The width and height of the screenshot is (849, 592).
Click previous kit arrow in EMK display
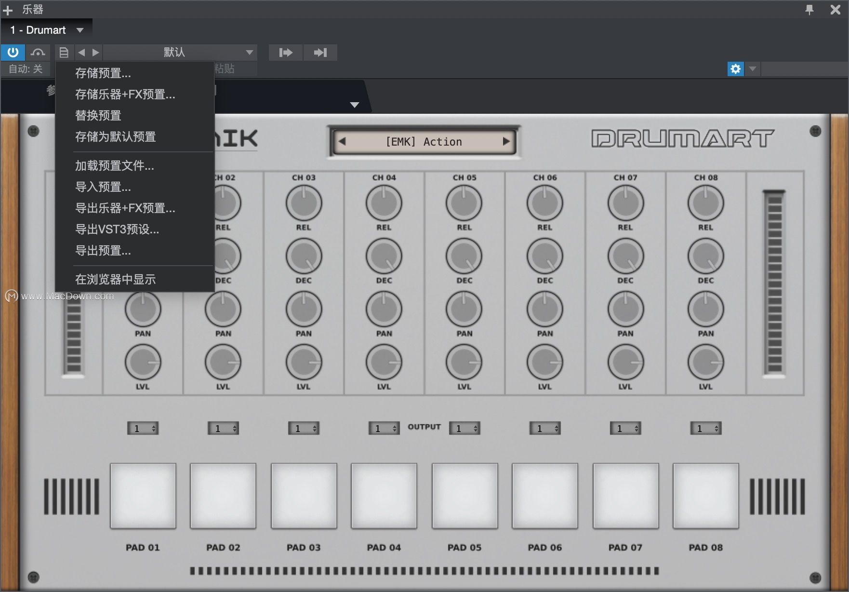coord(342,142)
